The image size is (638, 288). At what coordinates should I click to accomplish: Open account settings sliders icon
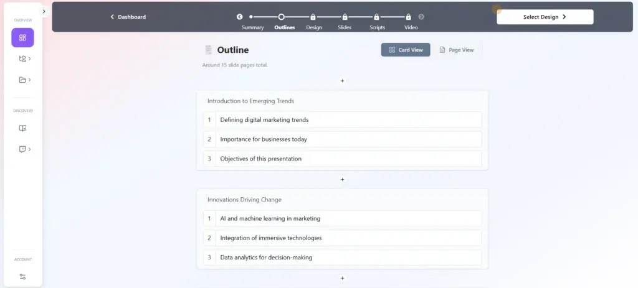point(22,276)
